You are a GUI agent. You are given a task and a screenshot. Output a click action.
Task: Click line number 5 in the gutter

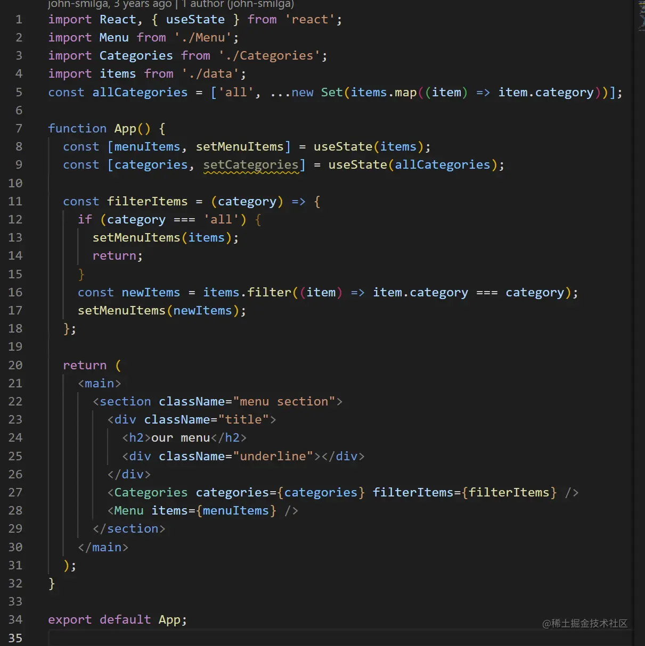click(19, 92)
